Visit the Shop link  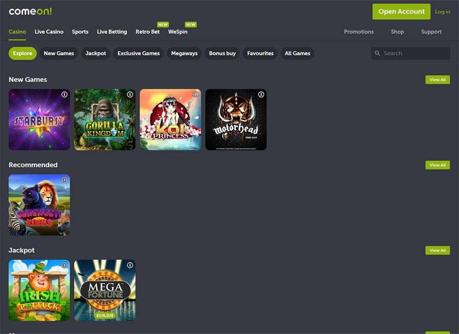[397, 32]
